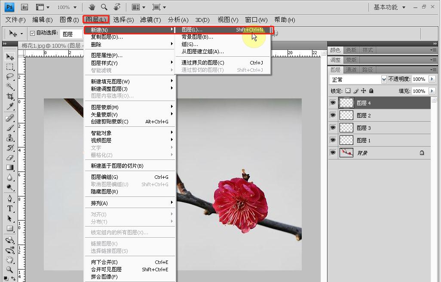The height and width of the screenshot is (282, 441).
Task: Click the lock transparent pixels button
Action: pos(349,91)
